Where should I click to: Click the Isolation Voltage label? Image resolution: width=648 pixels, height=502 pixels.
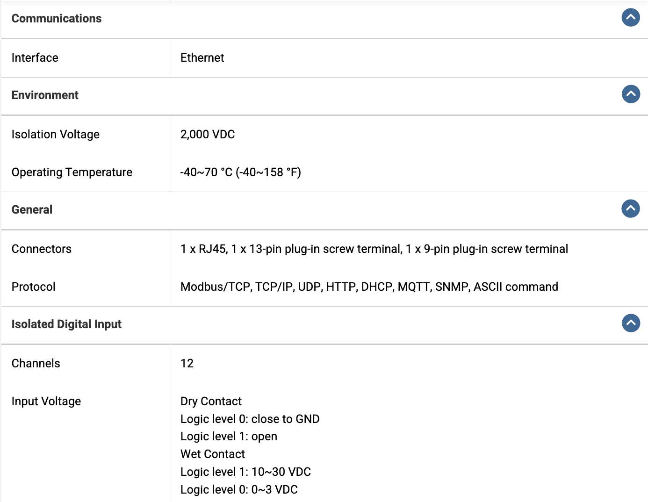[56, 134]
